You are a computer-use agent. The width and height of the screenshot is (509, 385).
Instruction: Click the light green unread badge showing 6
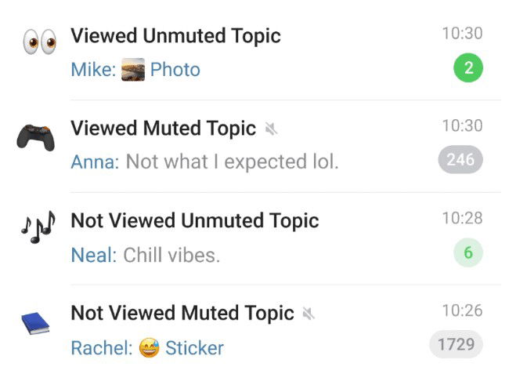pyautogui.click(x=468, y=252)
